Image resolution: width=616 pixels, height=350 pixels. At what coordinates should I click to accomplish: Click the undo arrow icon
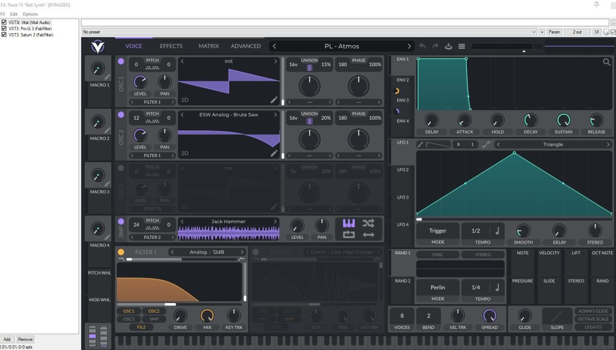click(x=422, y=46)
